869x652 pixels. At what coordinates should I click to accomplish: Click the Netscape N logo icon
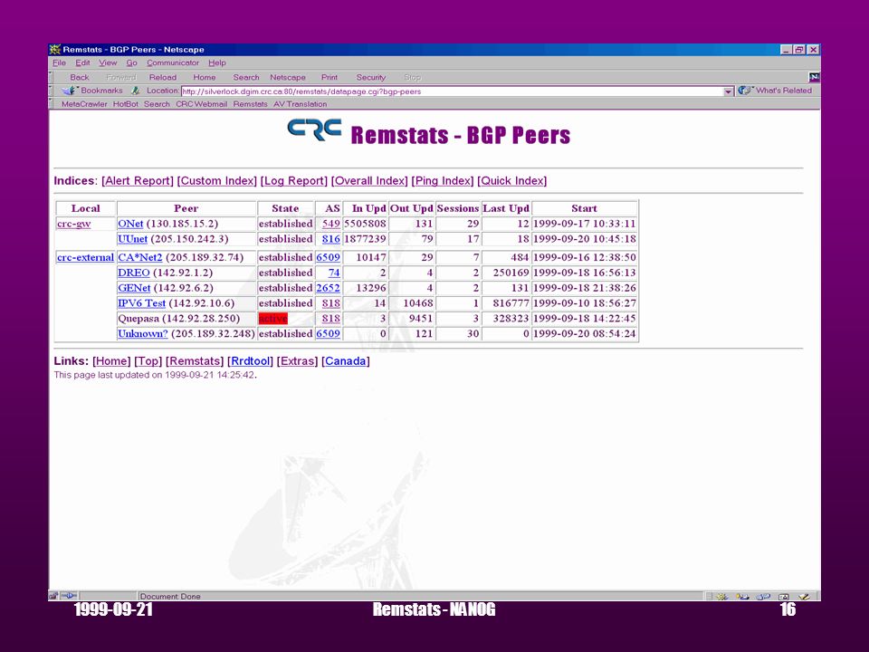click(814, 77)
